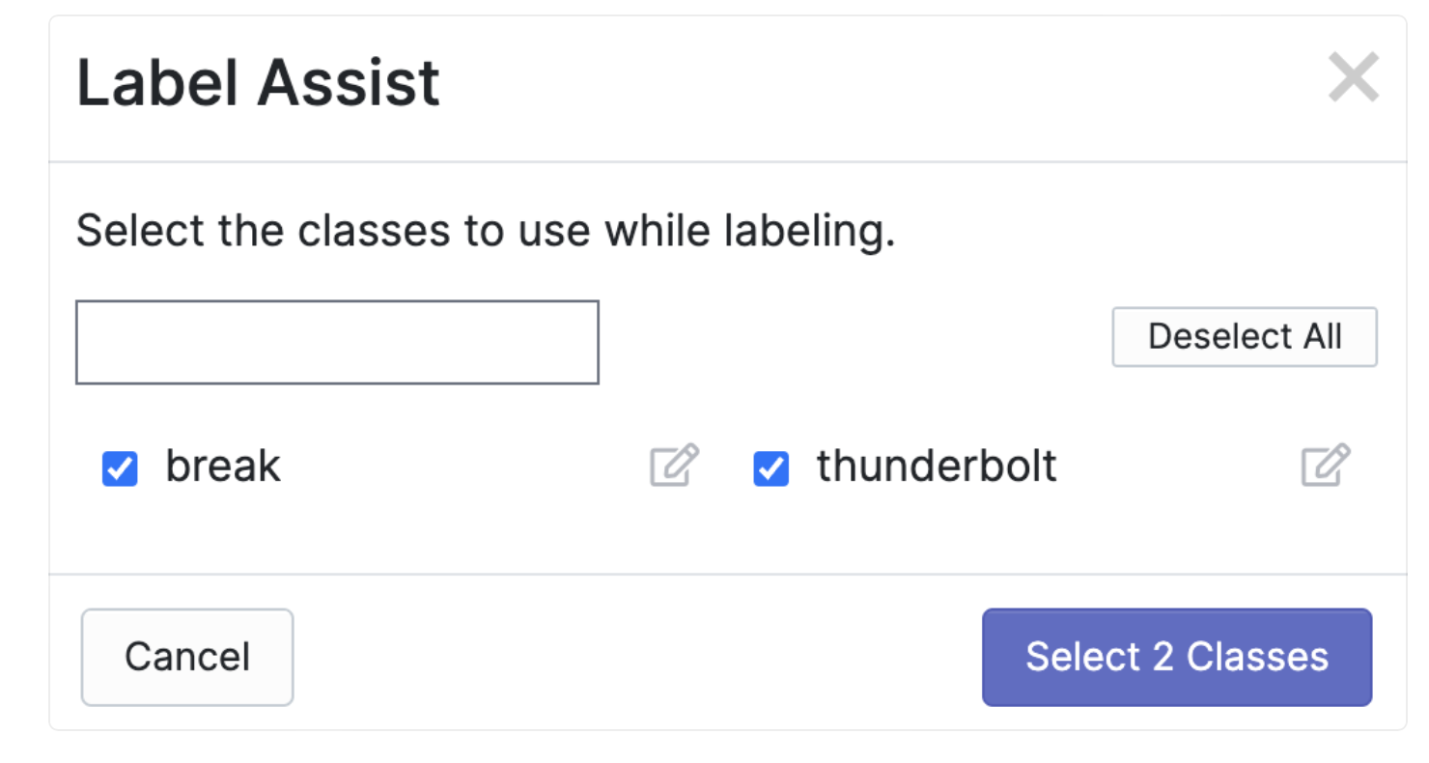
Task: Edit the break class name
Action: coord(673,466)
